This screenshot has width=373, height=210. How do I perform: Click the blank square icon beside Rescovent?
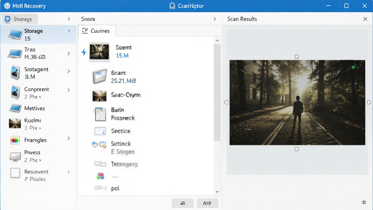pyautogui.click(x=15, y=173)
